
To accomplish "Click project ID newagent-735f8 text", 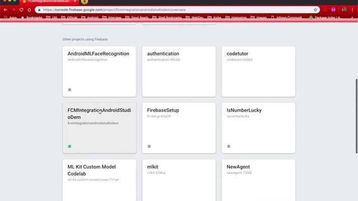I will click(x=239, y=173).
